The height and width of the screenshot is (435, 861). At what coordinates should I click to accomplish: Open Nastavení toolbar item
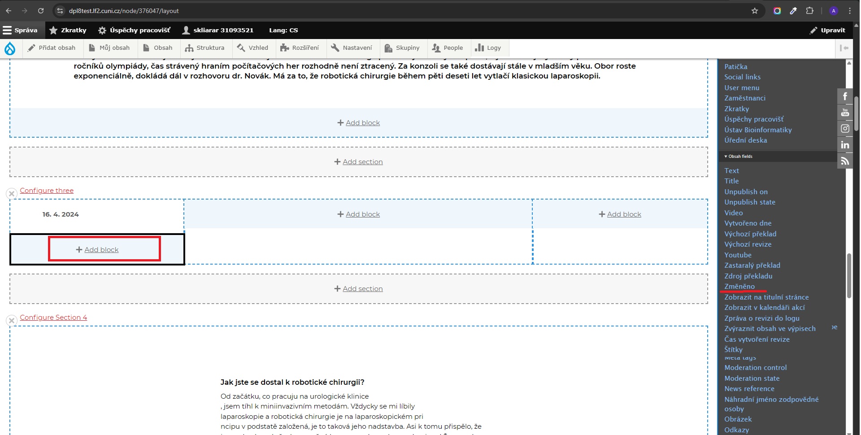point(352,48)
